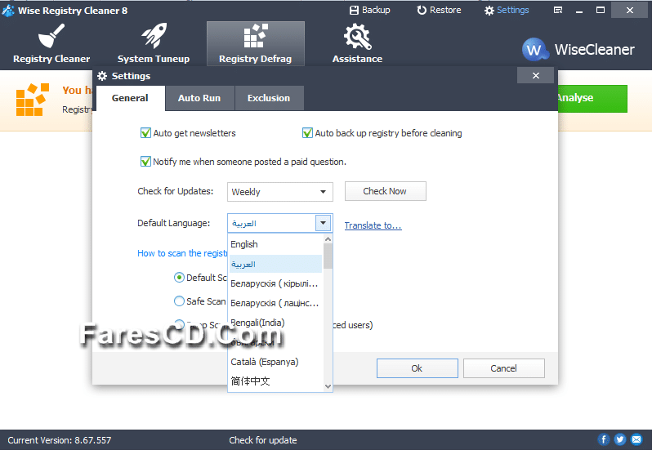Toggle Auto get newsletters checkbox
The image size is (652, 450).
(x=145, y=133)
